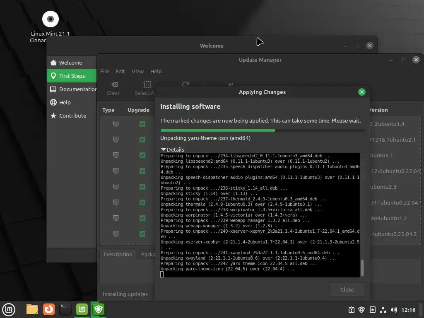Click the Close button in Applying Changes

[347, 289]
